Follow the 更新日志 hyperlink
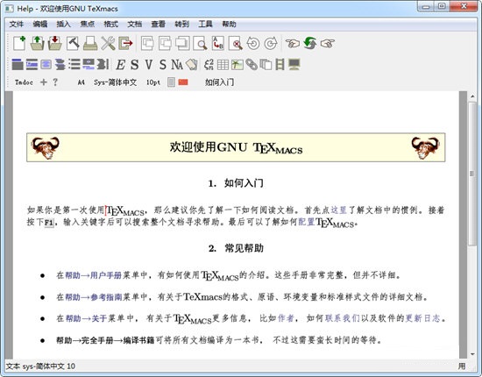Viewport: 482px width, 377px height. coord(422,318)
